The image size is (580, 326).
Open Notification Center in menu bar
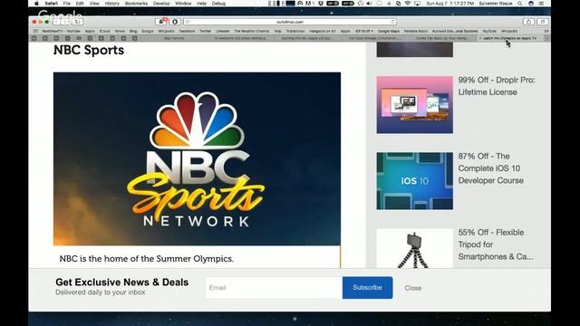pyautogui.click(x=541, y=4)
